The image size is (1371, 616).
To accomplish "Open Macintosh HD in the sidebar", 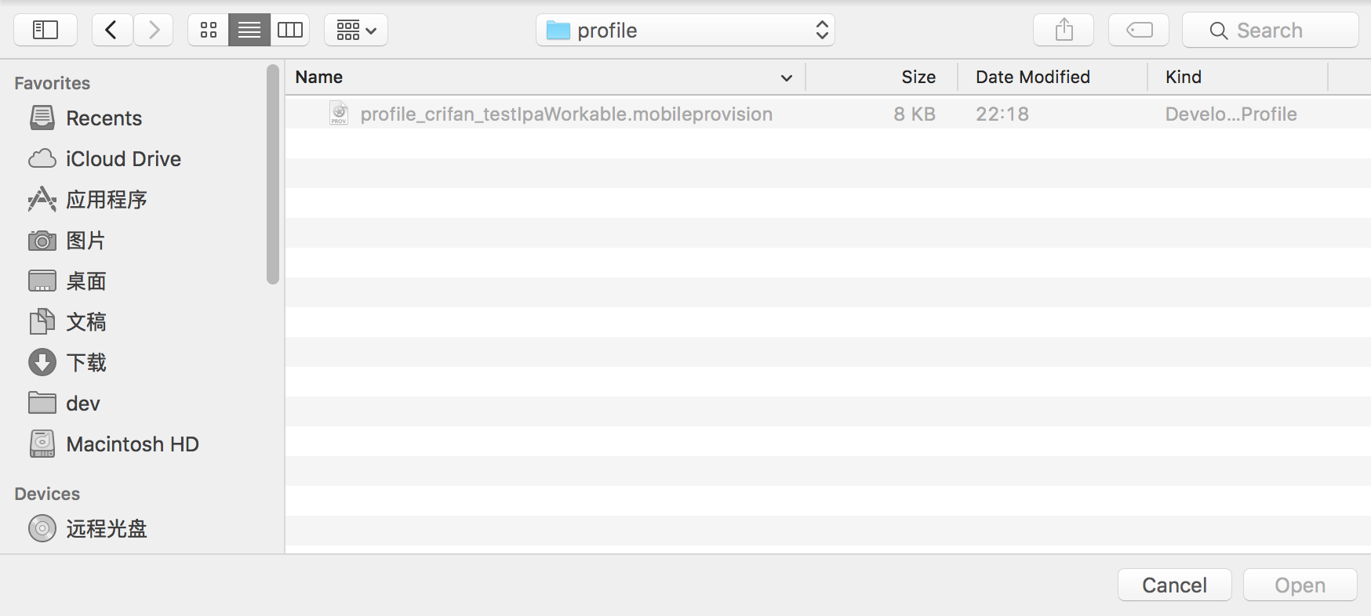I will pyautogui.click(x=132, y=444).
